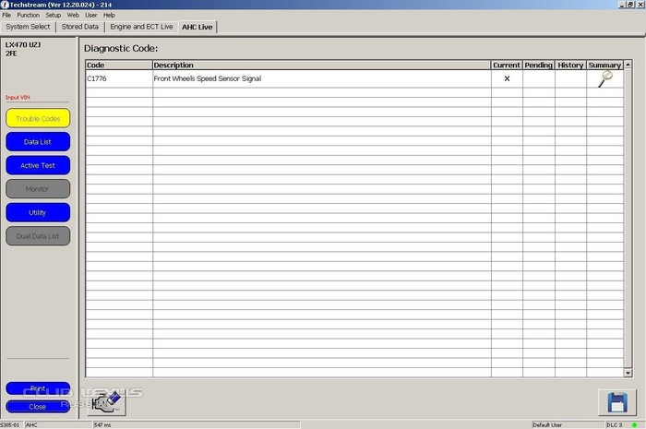Select the C1776 diagnostic code row

coord(277,79)
